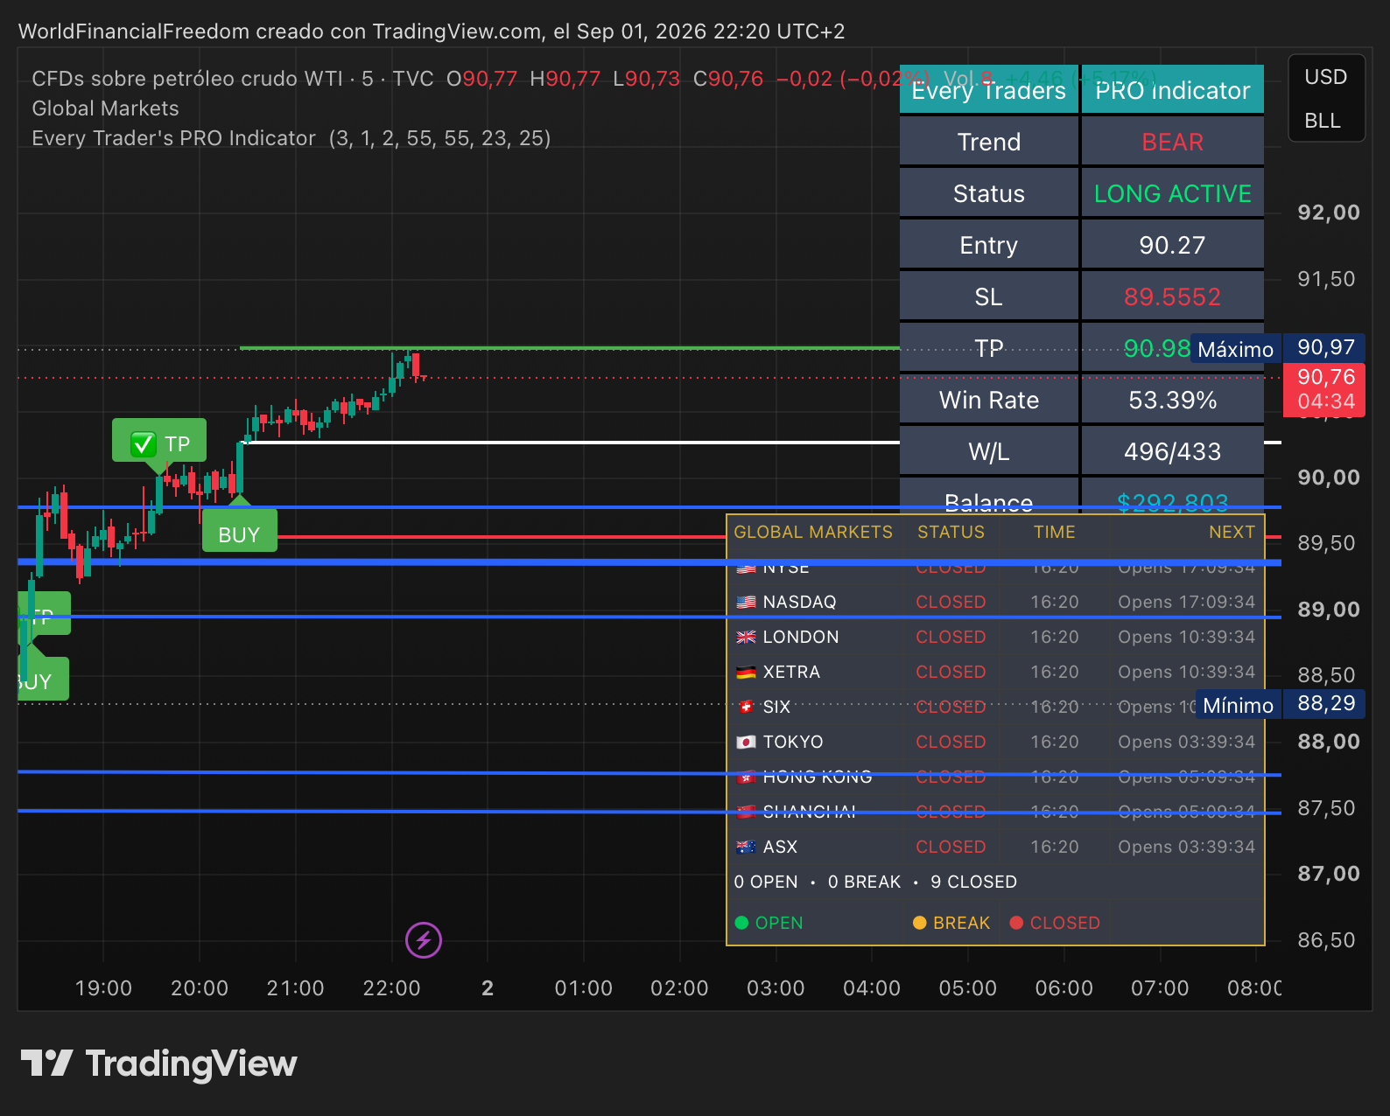Click the 'Every Trader's PRO Indicator' legend name
Image resolution: width=1390 pixels, height=1116 pixels.
click(x=173, y=138)
